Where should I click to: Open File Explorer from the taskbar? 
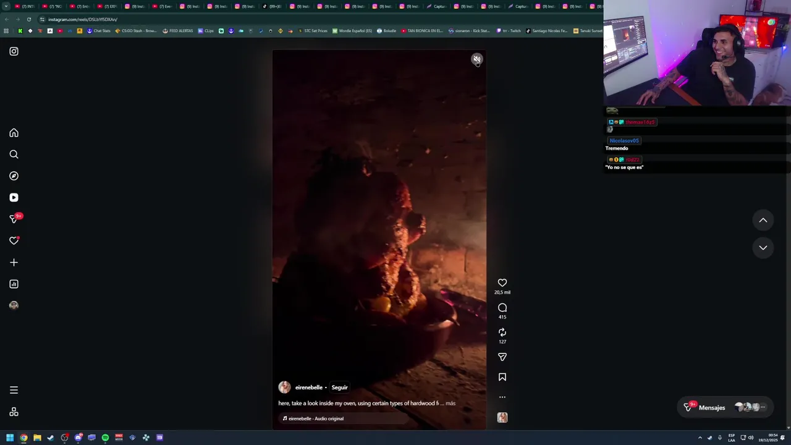tap(37, 438)
